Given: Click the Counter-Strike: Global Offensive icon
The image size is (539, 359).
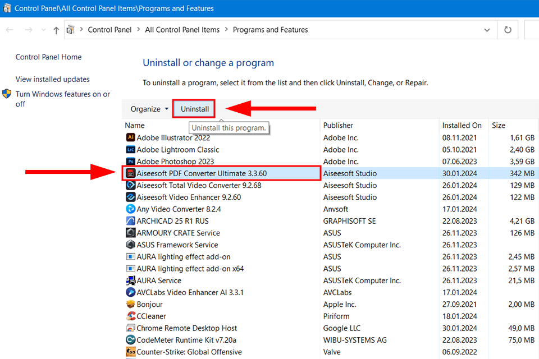Looking at the screenshot, I should [131, 352].
